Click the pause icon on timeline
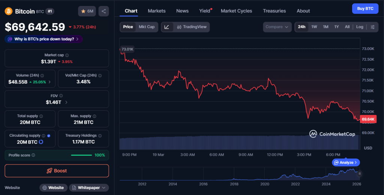Screen dimensions: 384x195 (360, 173)
